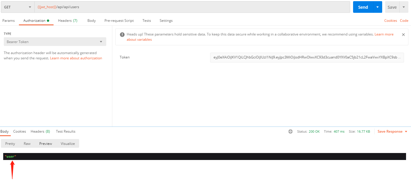Expand the Send button arrow options
This screenshot has width=411, height=185.
tap(378, 7)
